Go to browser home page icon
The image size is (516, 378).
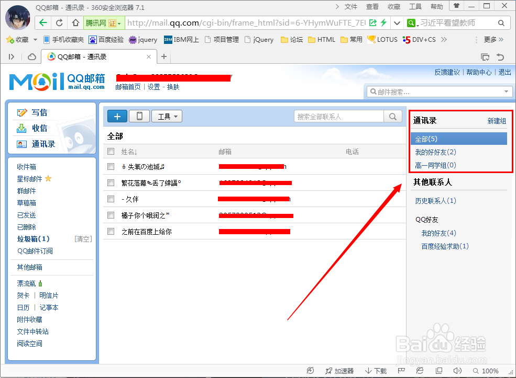point(75,22)
